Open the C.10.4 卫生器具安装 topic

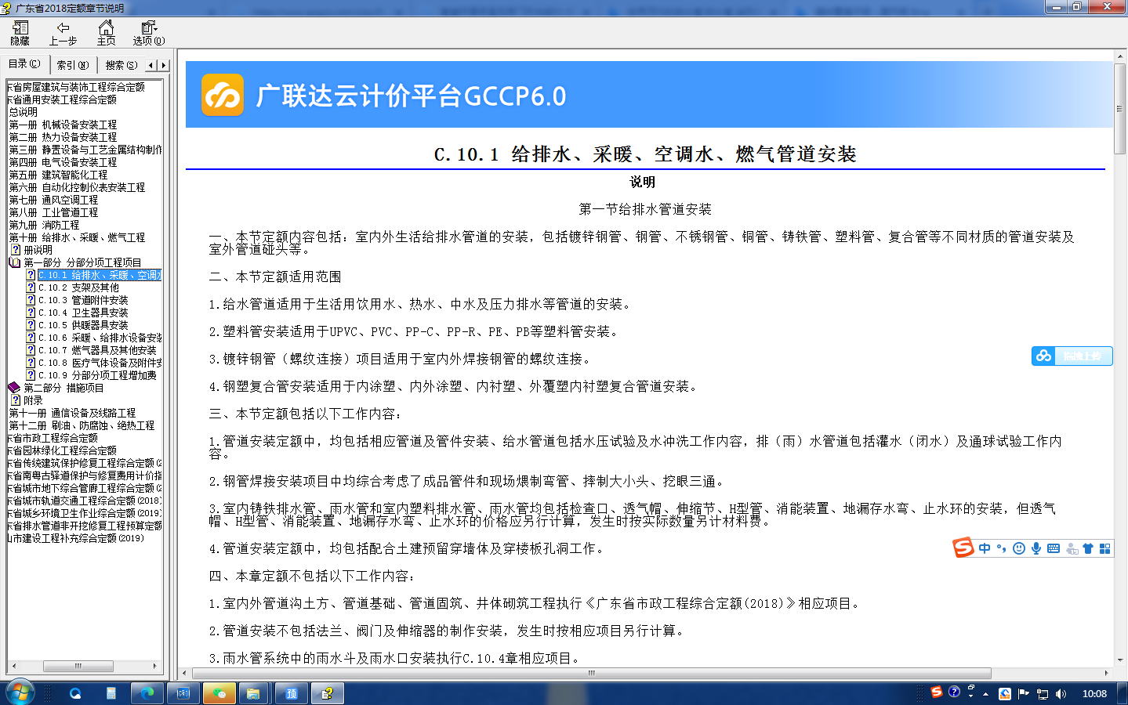pyautogui.click(x=83, y=313)
